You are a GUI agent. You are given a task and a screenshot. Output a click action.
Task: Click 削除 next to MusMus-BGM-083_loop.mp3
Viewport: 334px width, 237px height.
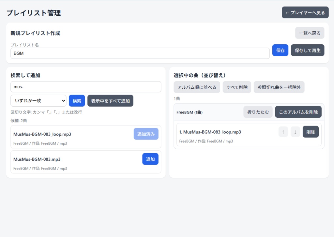point(311,132)
